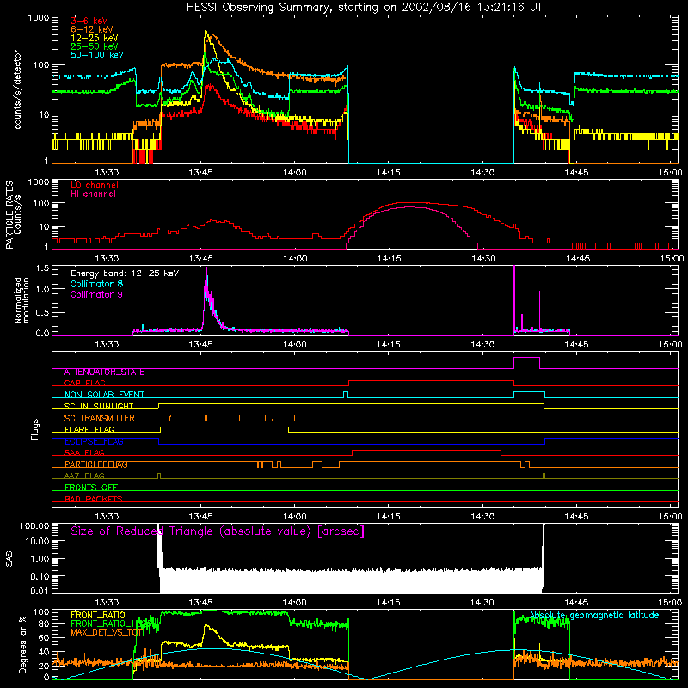Click the NON_SOLAR_EVENT flag label
The image size is (688, 688).
(104, 395)
